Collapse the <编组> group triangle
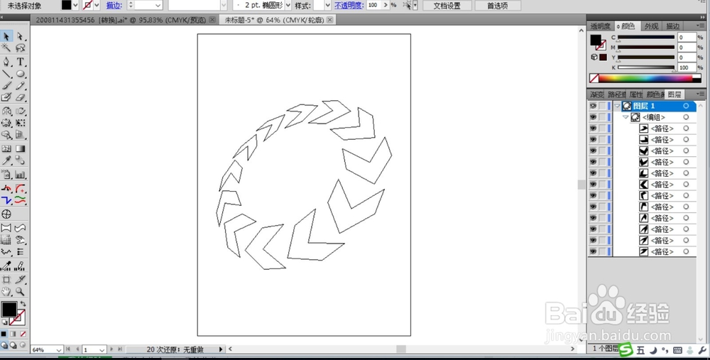The image size is (710, 360). point(626,117)
